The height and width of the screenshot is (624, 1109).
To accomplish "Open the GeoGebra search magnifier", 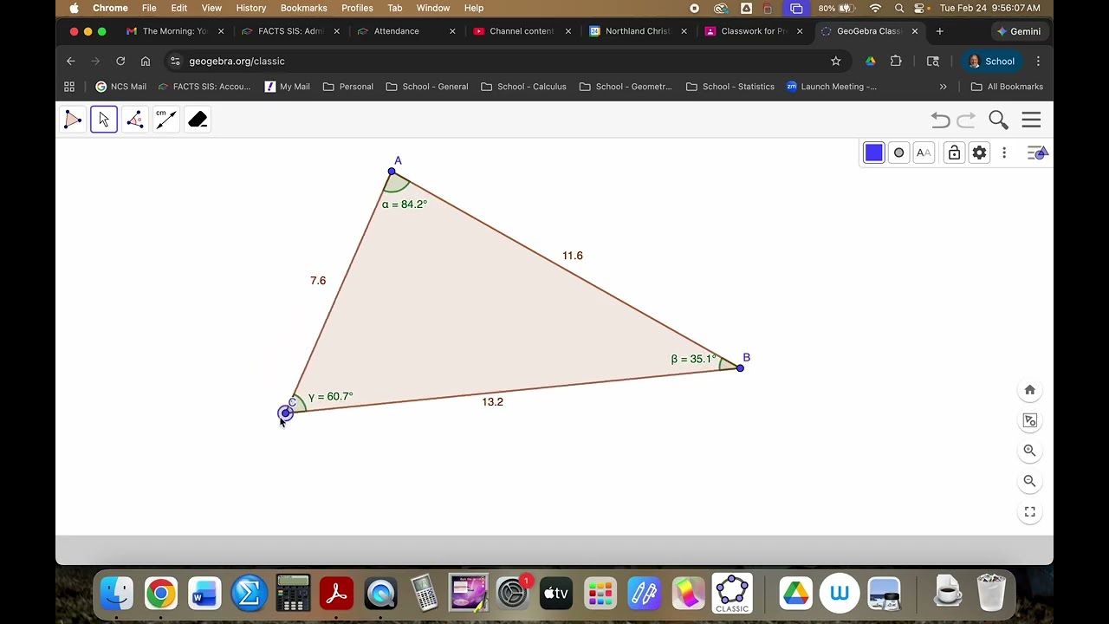I will coord(998,120).
